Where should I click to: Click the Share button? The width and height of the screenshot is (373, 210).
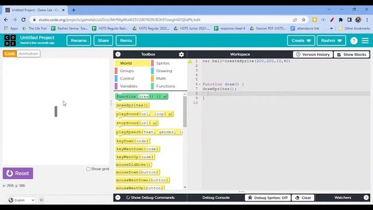103,41
